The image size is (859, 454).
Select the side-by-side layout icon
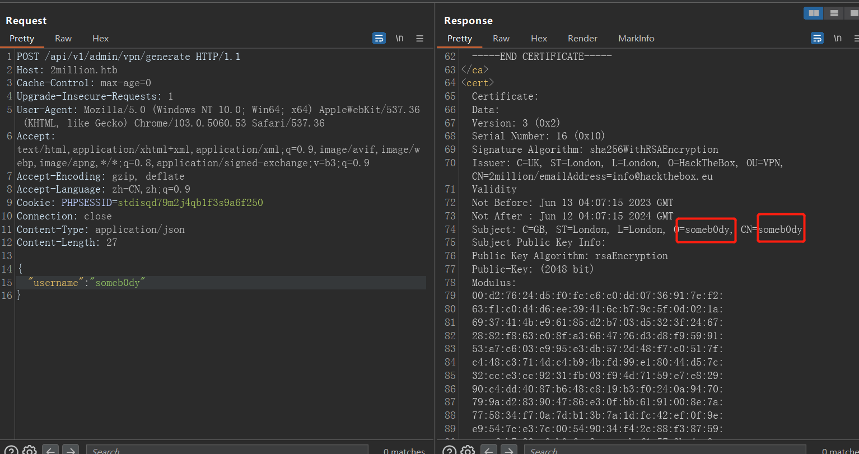(x=814, y=13)
